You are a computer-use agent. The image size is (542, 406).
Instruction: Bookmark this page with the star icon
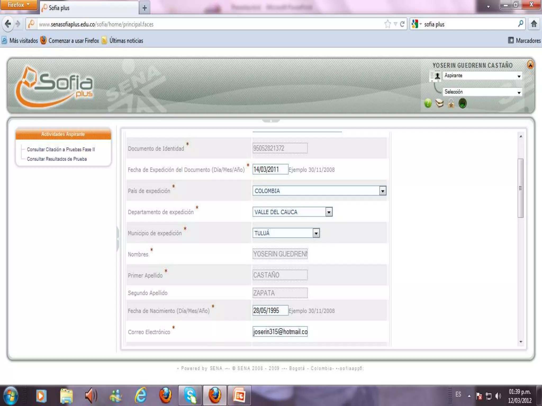387,24
